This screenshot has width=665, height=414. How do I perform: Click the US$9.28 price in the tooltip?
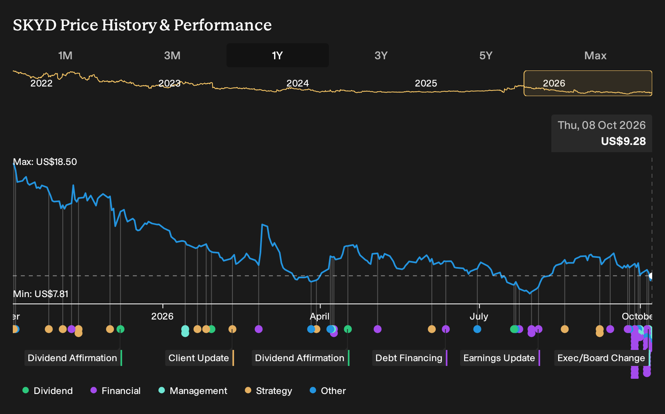(623, 141)
